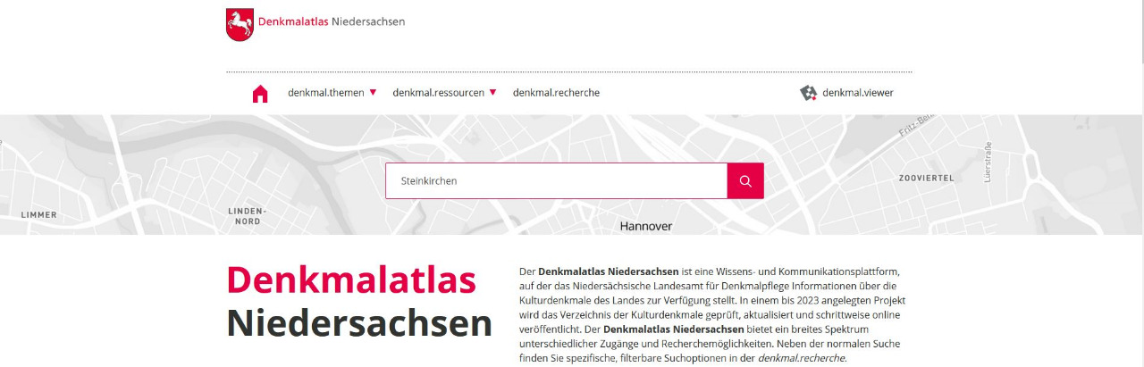Click the Hannover label on the map

[x=646, y=226]
